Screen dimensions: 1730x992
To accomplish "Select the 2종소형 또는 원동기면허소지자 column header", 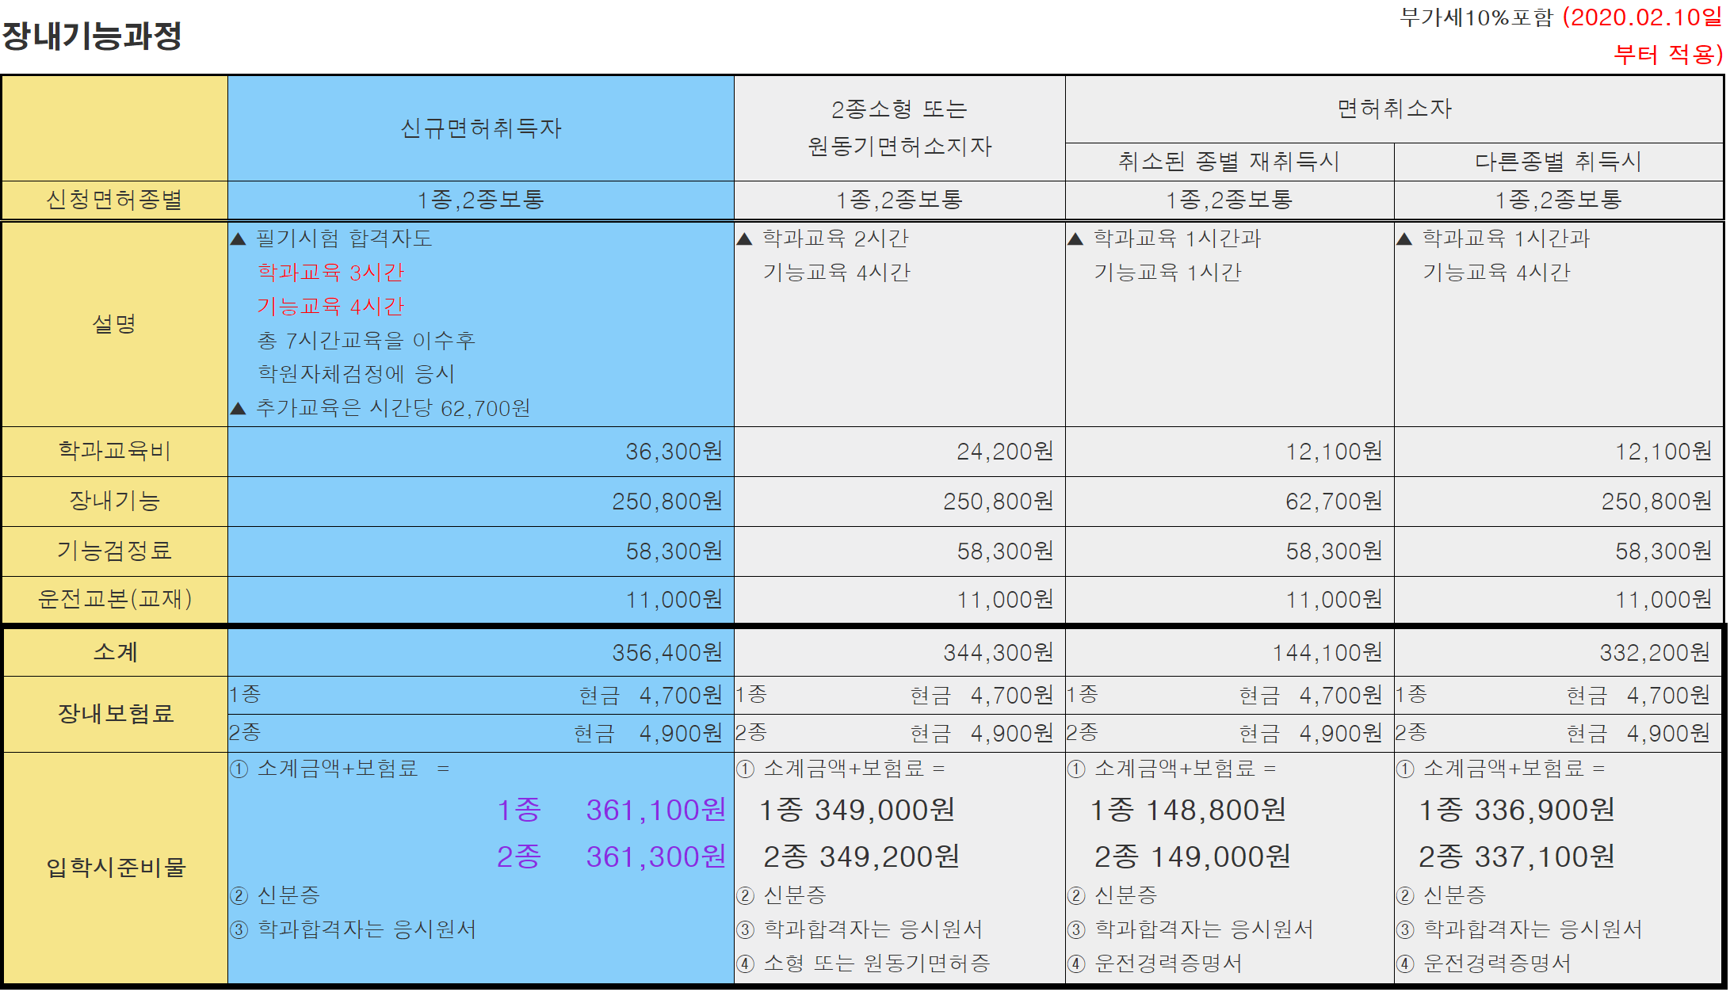I will (899, 129).
